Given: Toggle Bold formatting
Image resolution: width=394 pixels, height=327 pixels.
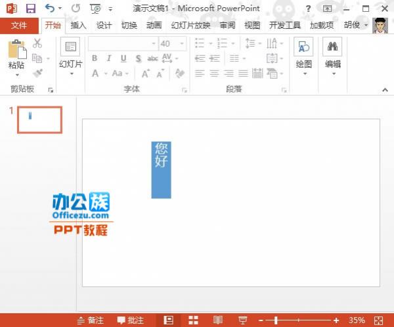Looking at the screenshot, I should (x=95, y=58).
